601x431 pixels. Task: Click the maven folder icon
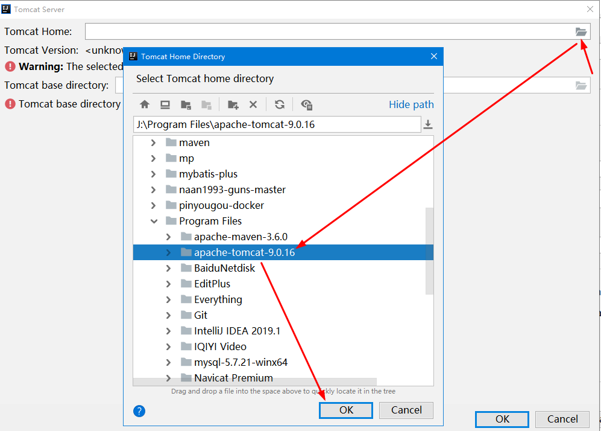171,142
